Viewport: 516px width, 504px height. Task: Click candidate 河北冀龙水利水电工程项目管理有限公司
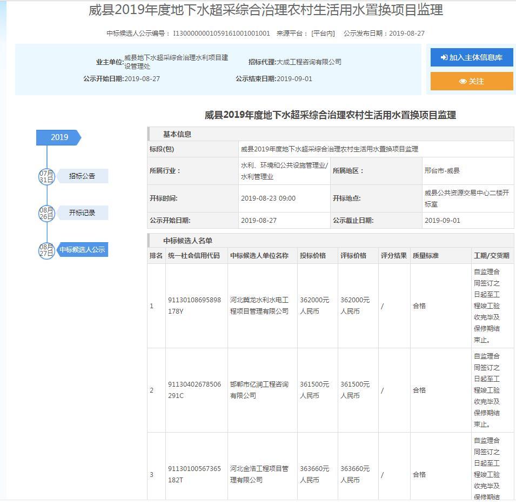coord(259,306)
